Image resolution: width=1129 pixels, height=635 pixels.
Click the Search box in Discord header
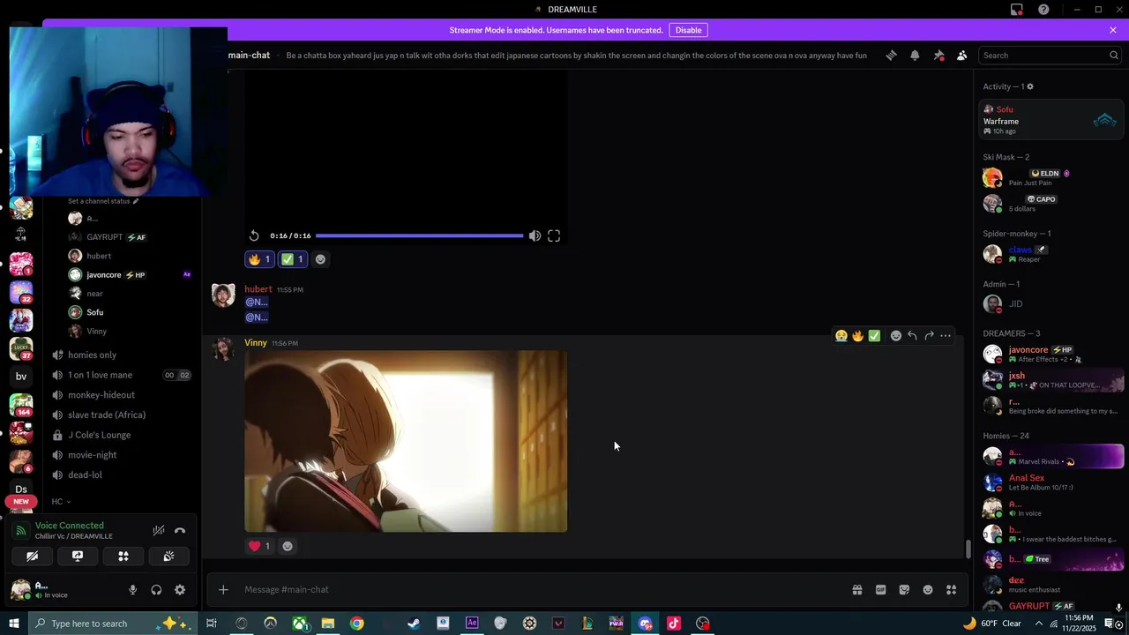click(x=1050, y=56)
